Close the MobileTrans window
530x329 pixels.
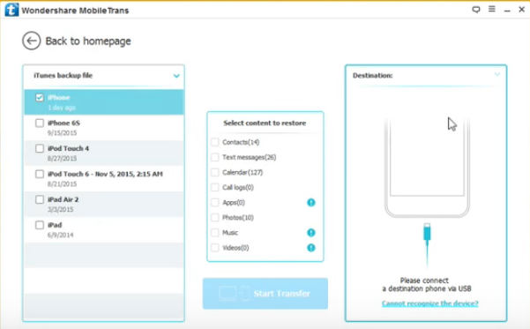pos(521,10)
